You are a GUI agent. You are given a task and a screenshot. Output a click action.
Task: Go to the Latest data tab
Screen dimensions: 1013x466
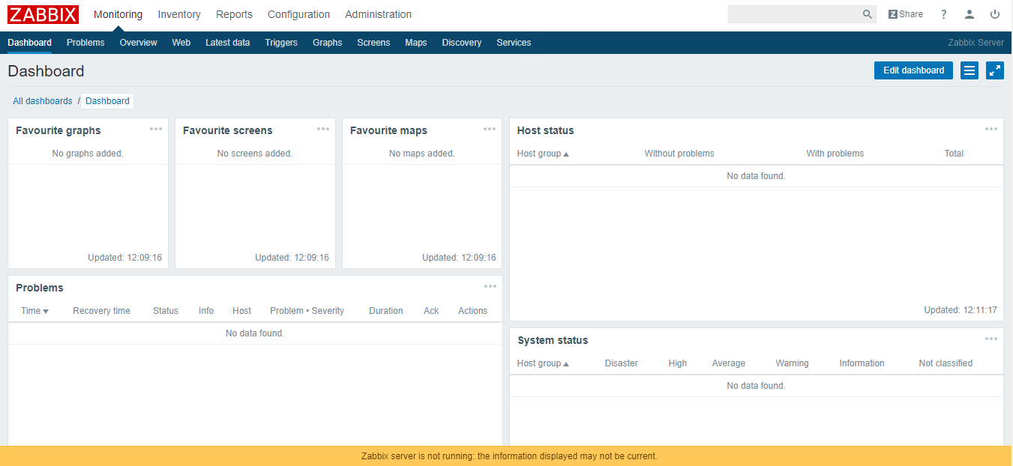click(228, 43)
